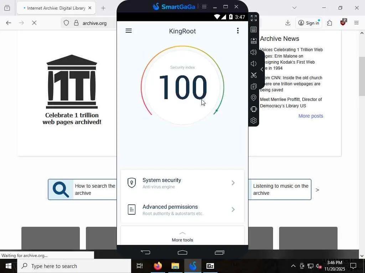Open a new Firefox tab
Image resolution: width=365 pixels, height=273 pixels.
coord(103,8)
